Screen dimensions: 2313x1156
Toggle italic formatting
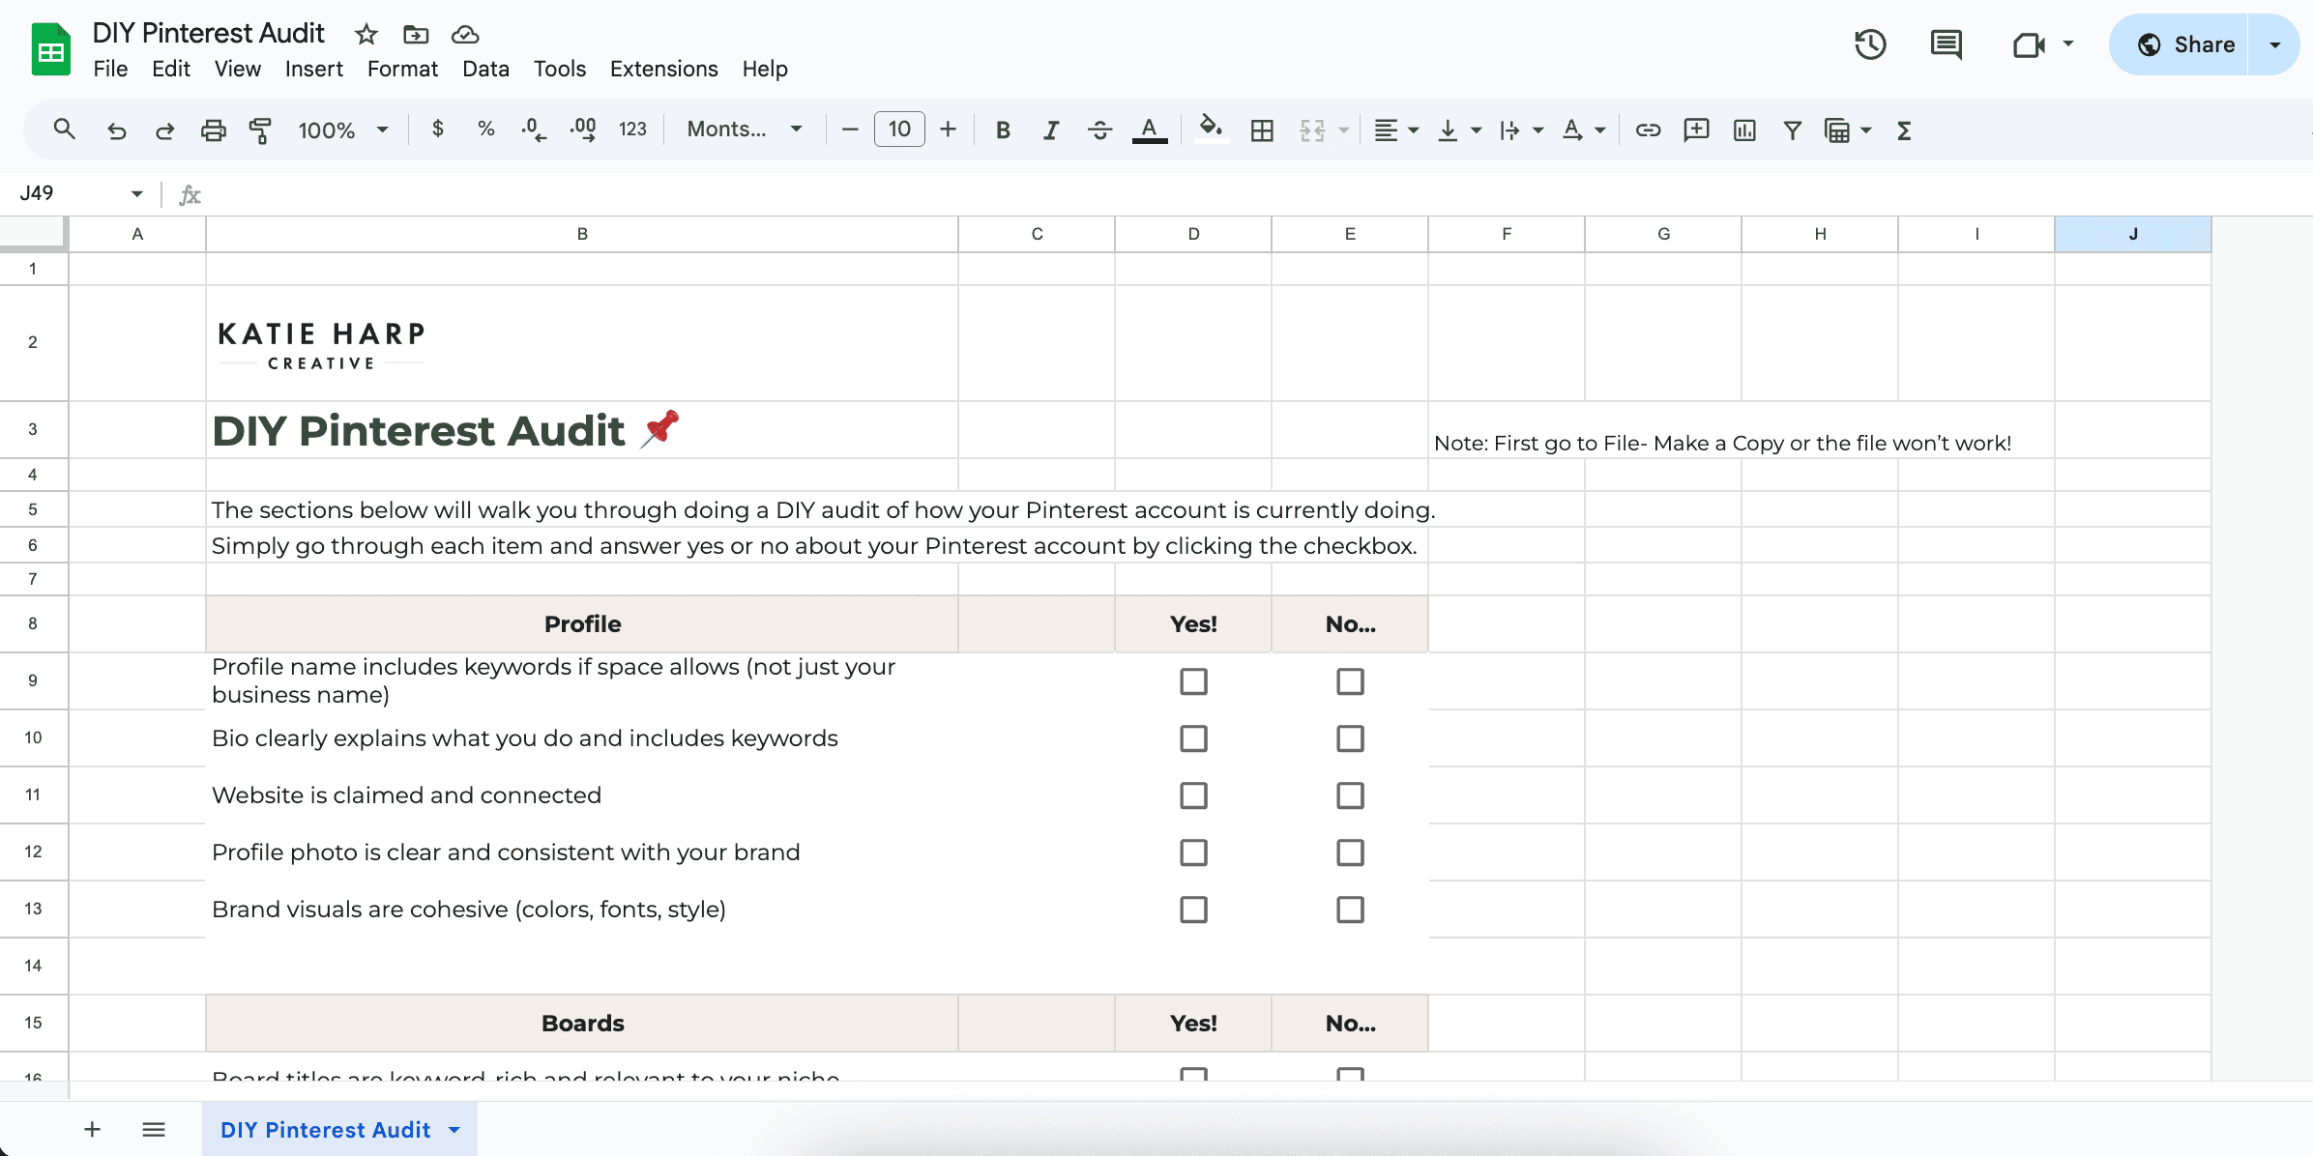pyautogui.click(x=1051, y=130)
